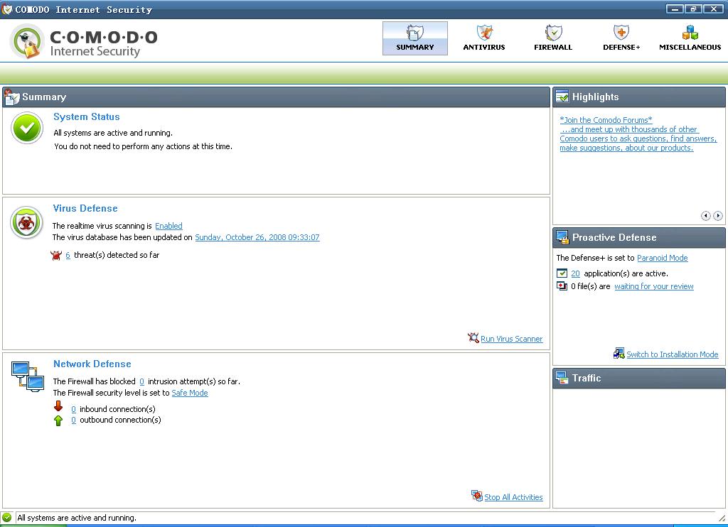Open the virus database update date link
This screenshot has height=527, width=728.
pyautogui.click(x=257, y=237)
